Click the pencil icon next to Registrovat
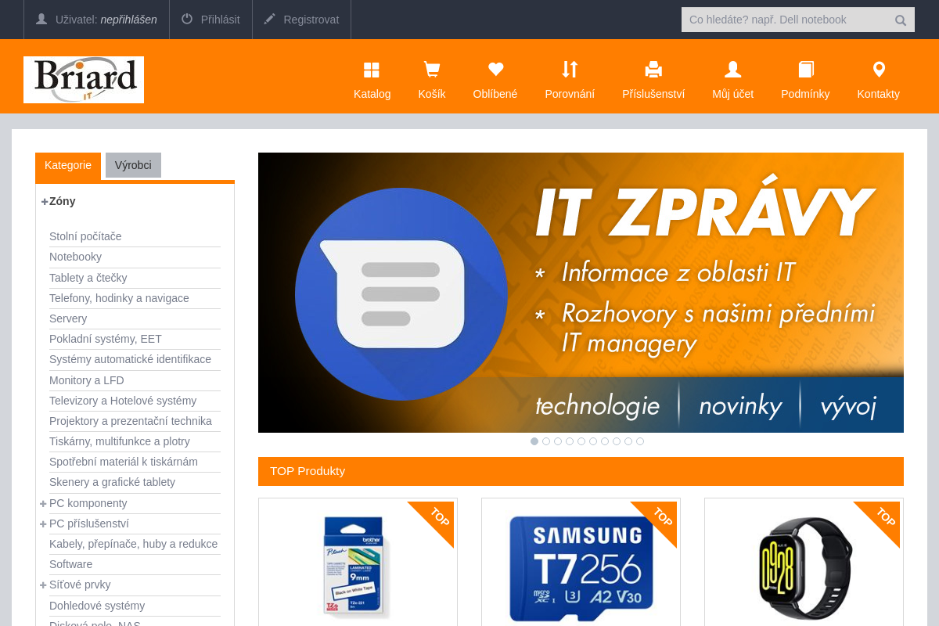 pos(270,19)
